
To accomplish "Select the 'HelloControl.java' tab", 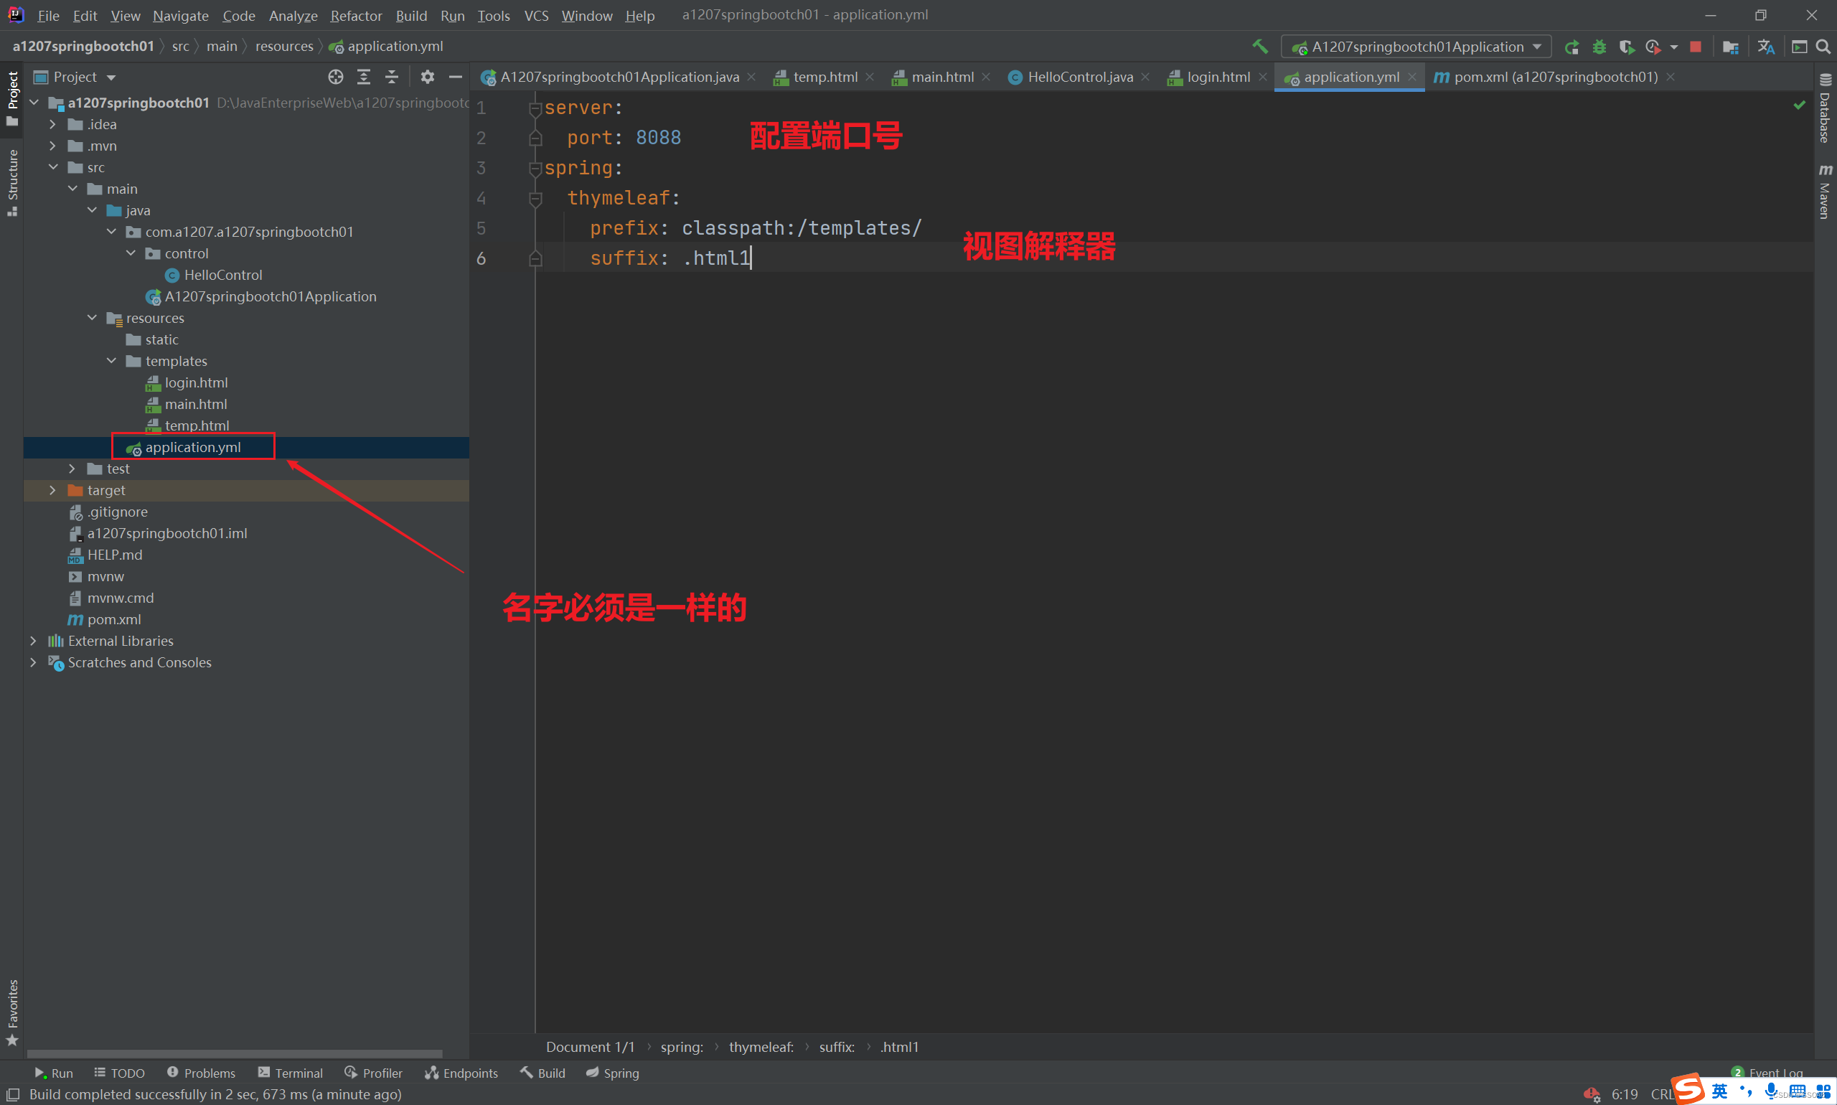I will tap(1075, 76).
